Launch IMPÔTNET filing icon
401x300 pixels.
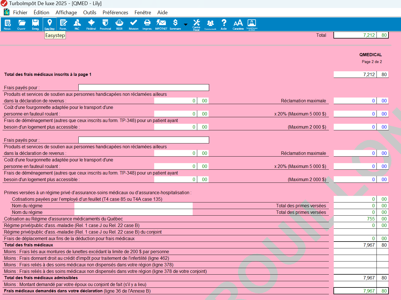click(161, 25)
